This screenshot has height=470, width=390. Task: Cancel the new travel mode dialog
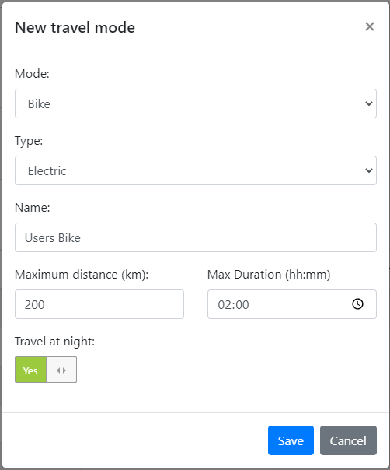click(x=348, y=440)
